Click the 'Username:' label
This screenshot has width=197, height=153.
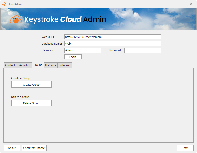48,50
